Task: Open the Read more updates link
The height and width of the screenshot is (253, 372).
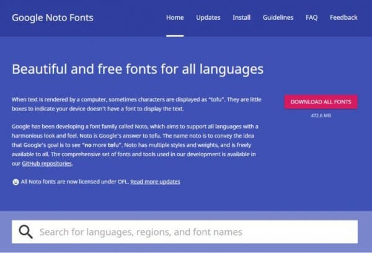Action: (155, 182)
